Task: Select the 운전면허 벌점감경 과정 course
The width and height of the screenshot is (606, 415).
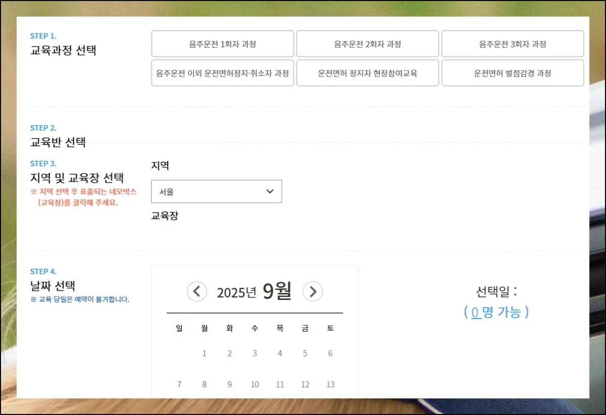Action: (513, 73)
